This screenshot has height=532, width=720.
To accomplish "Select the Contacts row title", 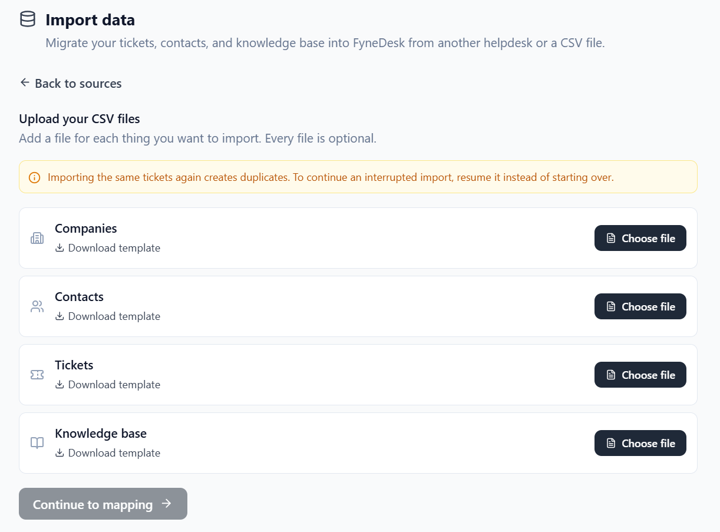I will 79,297.
